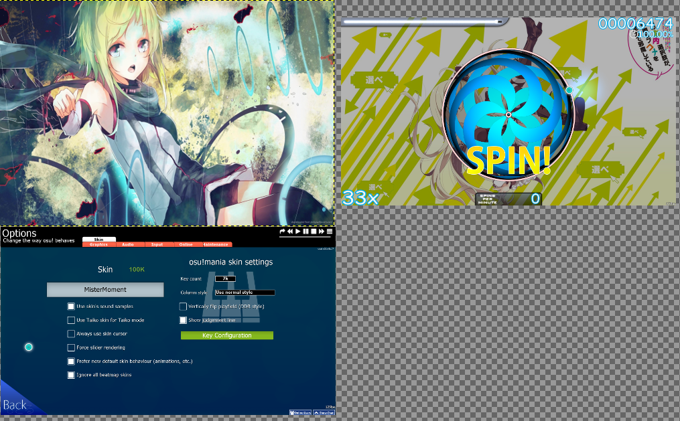The image size is (680, 421).
Task: Click the Spins Per Minute counter
Action: click(x=508, y=199)
